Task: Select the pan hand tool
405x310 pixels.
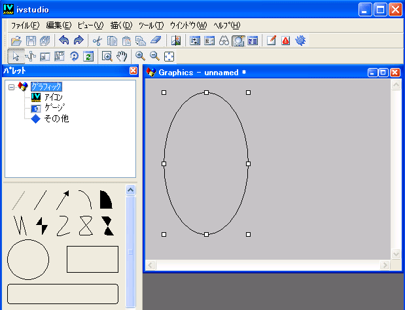Action: click(x=121, y=56)
